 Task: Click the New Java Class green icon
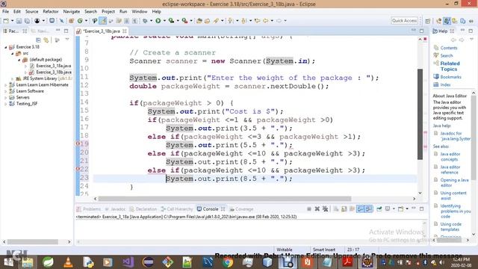point(80,21)
